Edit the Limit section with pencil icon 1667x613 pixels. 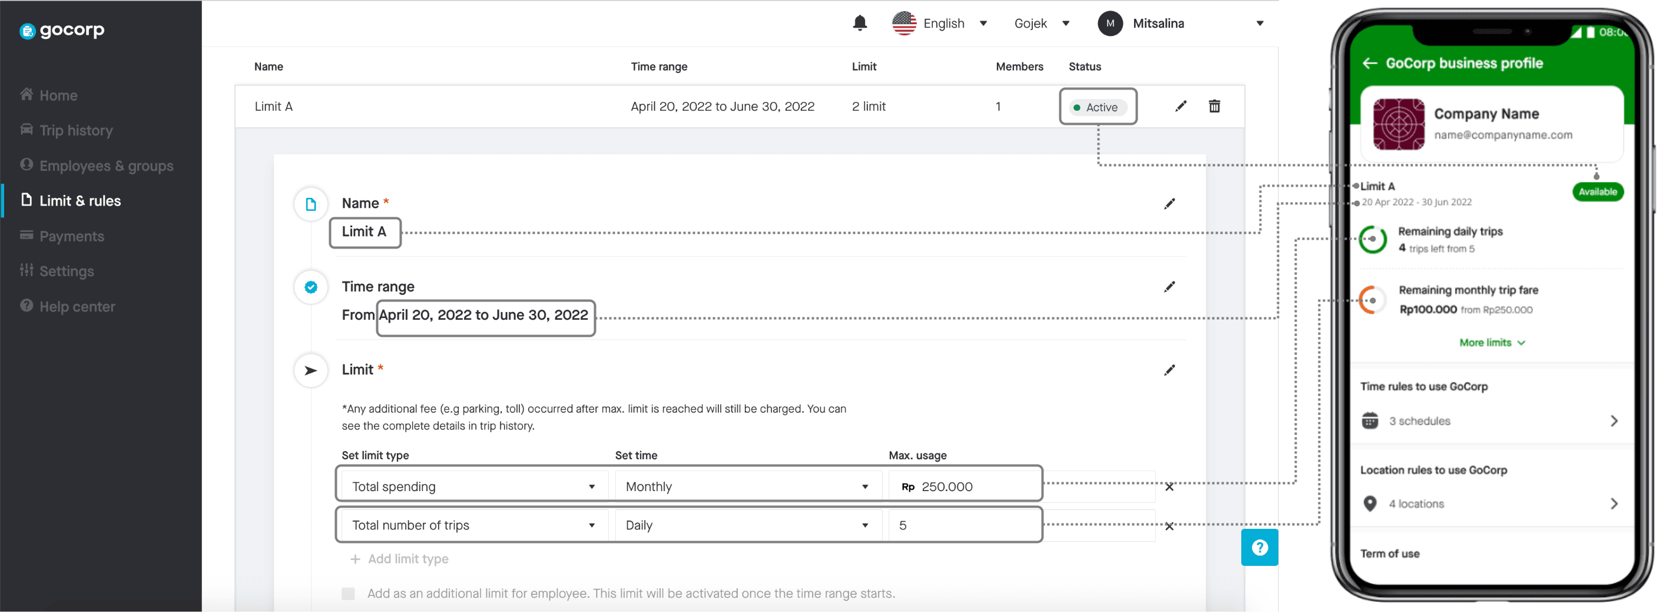(1169, 370)
